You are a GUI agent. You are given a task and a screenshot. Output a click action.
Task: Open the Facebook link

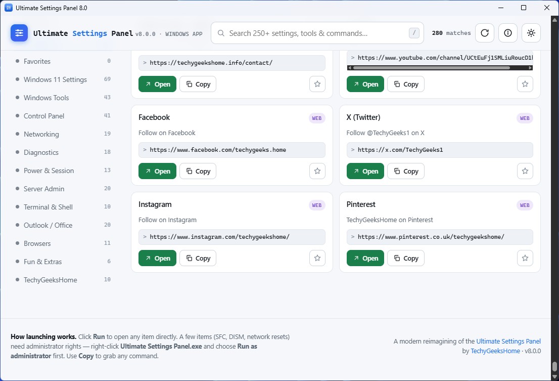(157, 171)
